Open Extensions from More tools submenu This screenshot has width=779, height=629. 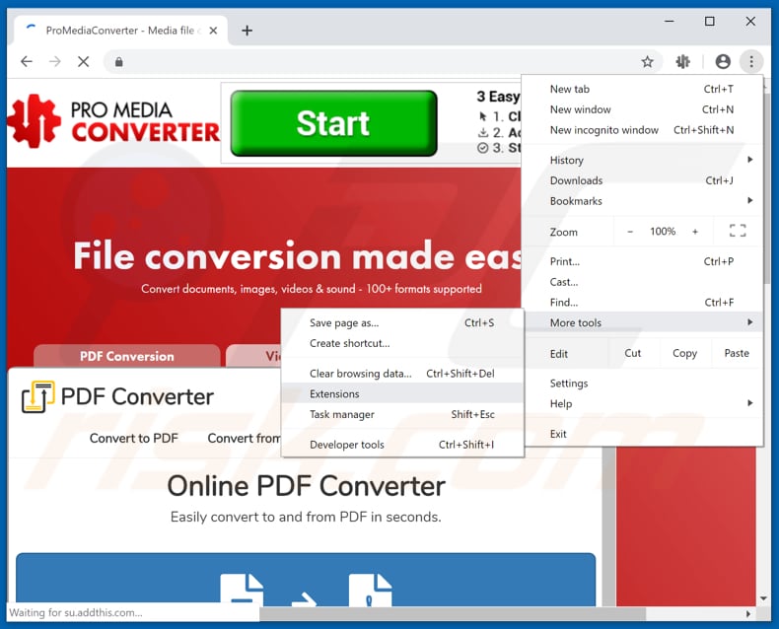coord(402,394)
